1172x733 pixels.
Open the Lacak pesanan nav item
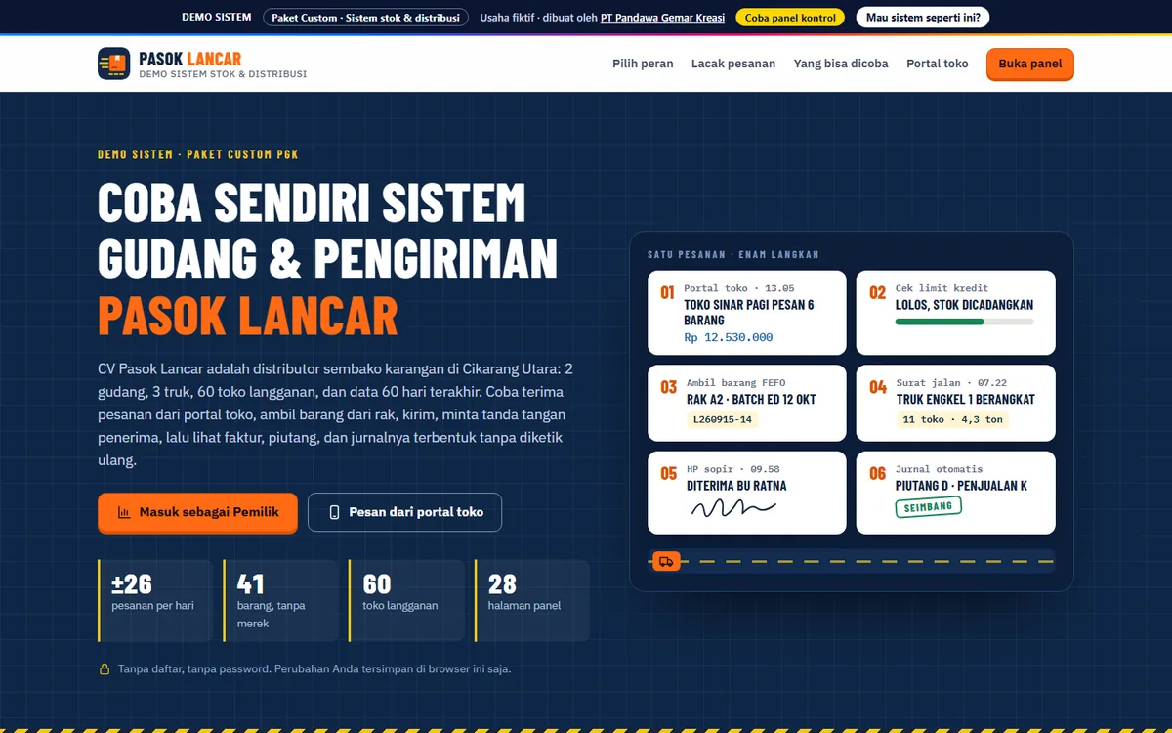(733, 64)
